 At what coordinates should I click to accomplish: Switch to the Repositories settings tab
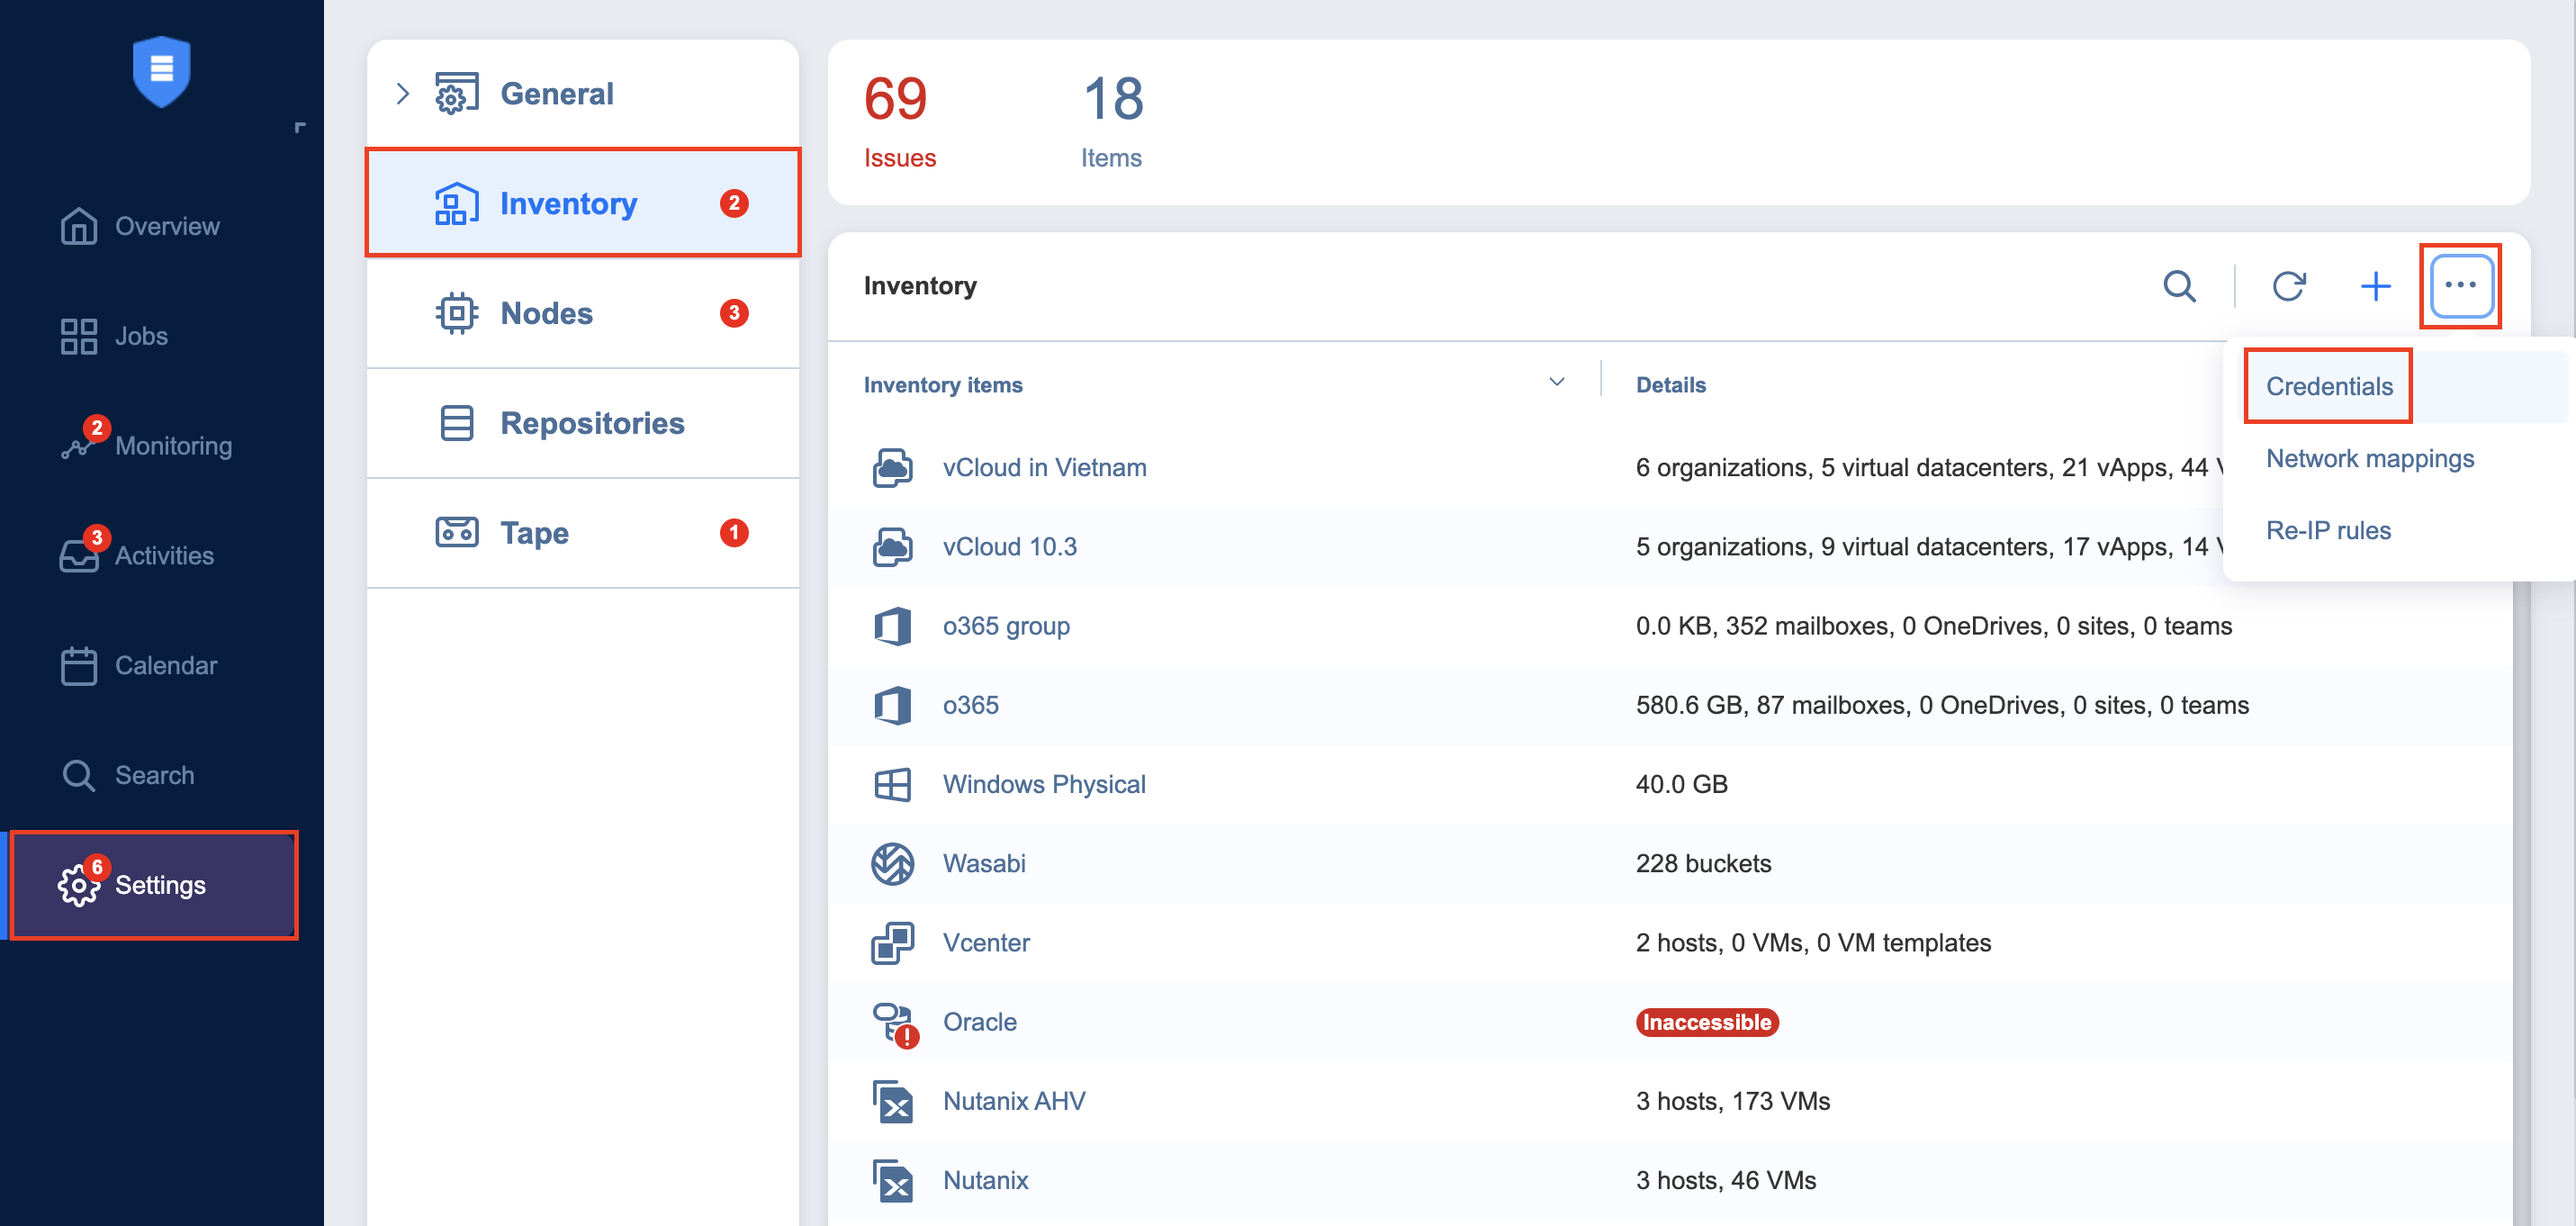(591, 423)
